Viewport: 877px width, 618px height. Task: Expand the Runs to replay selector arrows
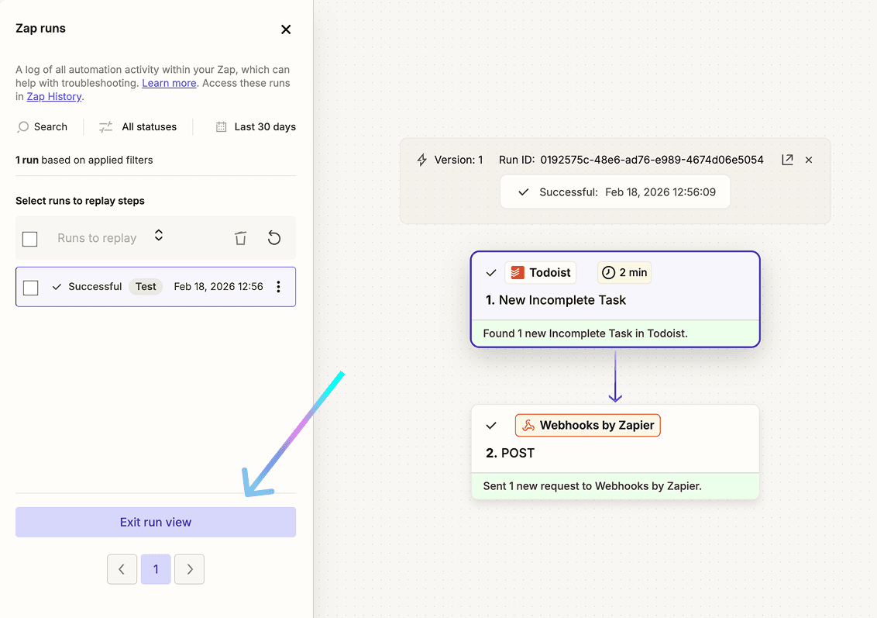(x=159, y=235)
